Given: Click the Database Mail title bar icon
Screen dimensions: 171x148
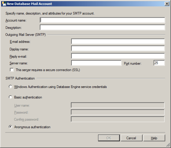Looking at the screenshot, I should coord(4,4).
